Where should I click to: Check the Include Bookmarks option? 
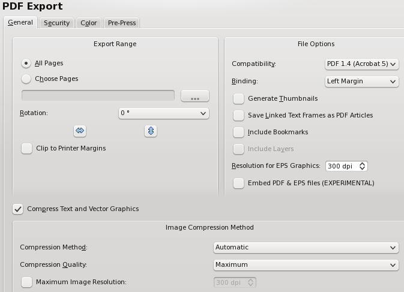click(x=238, y=132)
